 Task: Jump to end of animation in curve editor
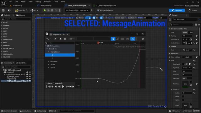click(73, 87)
